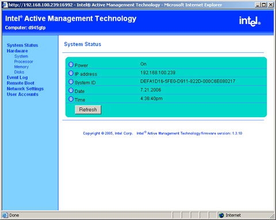Click the Internet Explorer title bar icon
Image resolution: width=276 pixels, height=220 pixels.
pos(5,5)
